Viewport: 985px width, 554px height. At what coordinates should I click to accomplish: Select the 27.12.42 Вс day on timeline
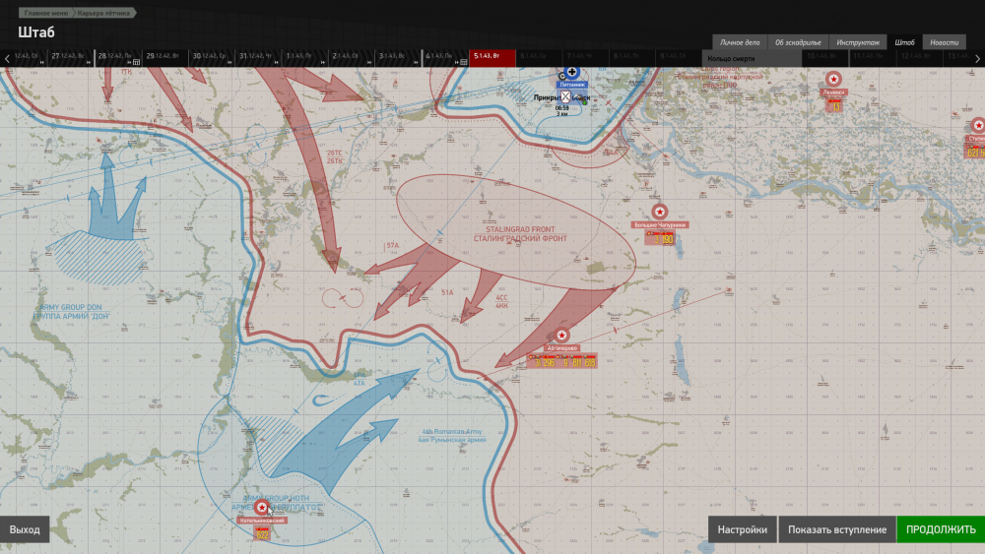tap(70, 58)
